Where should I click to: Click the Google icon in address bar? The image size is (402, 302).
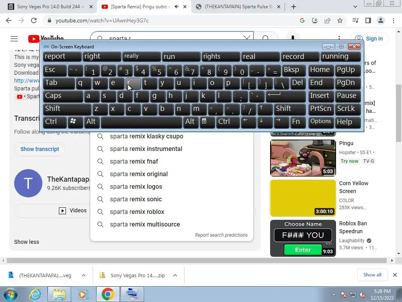coord(302,20)
